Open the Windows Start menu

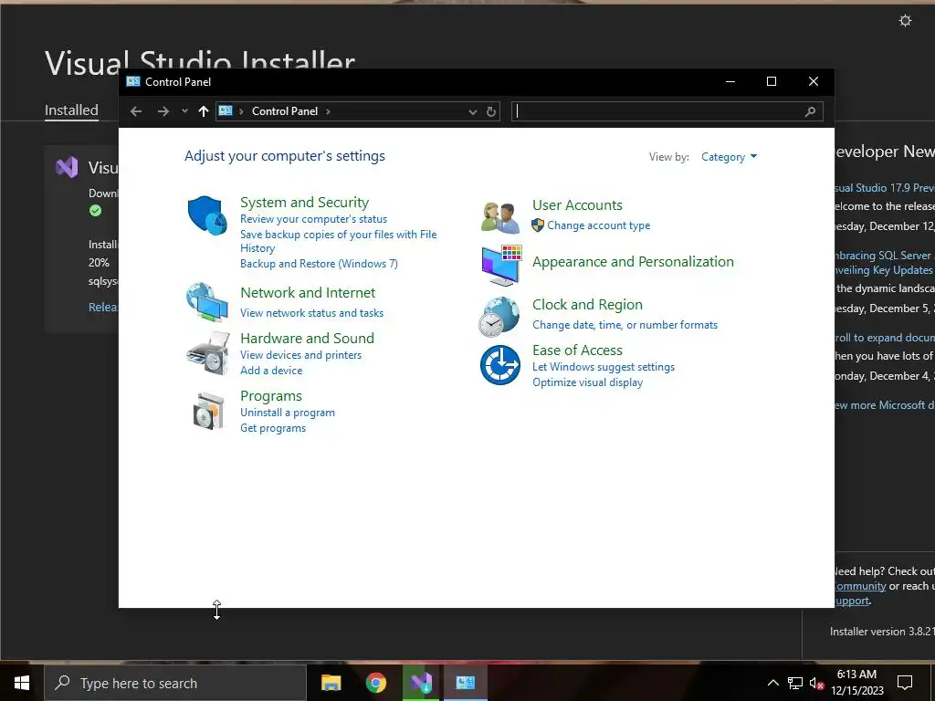pyautogui.click(x=22, y=683)
